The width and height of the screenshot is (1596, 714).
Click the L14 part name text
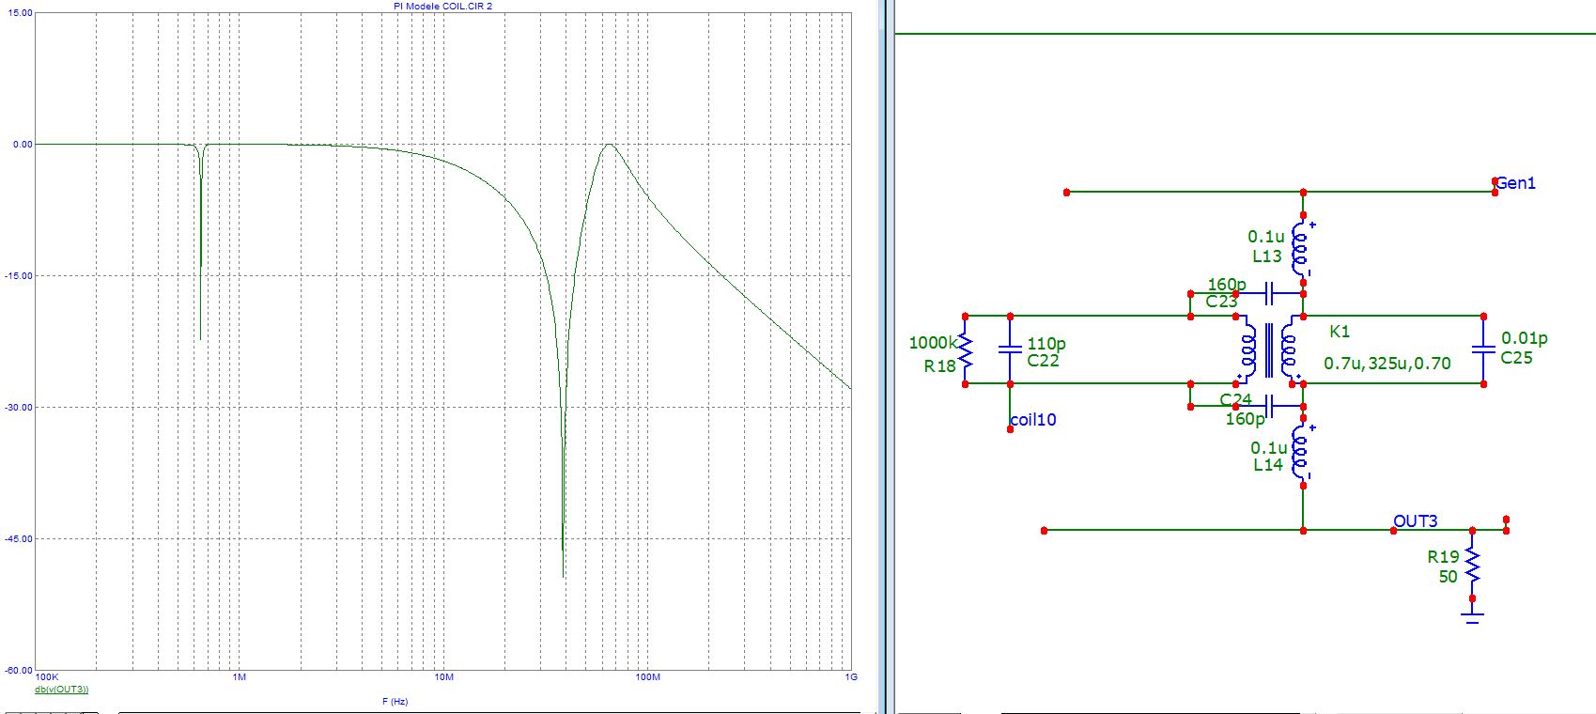1268,465
